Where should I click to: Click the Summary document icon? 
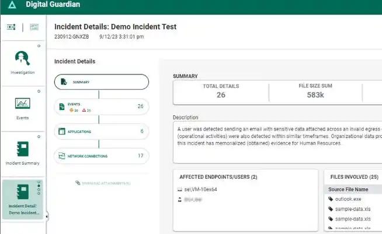pos(64,82)
